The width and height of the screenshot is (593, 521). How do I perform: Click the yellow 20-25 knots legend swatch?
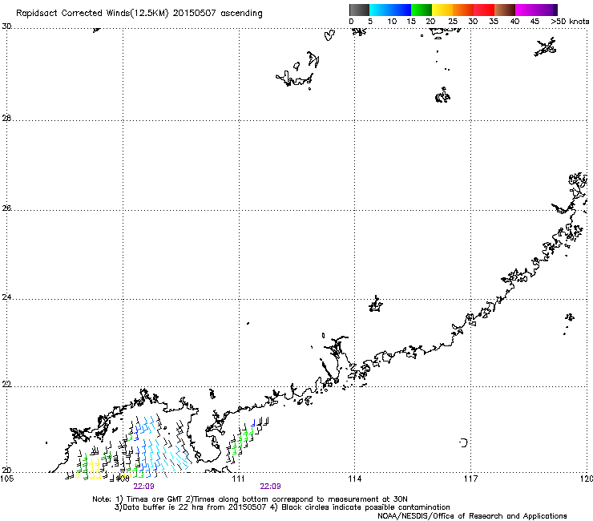(x=442, y=10)
